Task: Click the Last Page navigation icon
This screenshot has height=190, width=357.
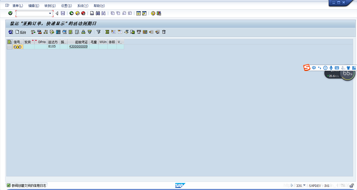Action: click(130, 13)
